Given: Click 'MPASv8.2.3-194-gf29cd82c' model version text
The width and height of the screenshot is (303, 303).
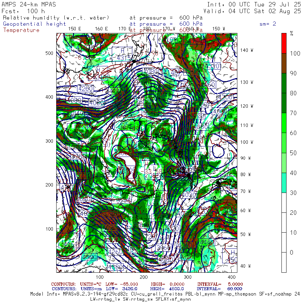Looking at the screenshot, I should 95,294.
